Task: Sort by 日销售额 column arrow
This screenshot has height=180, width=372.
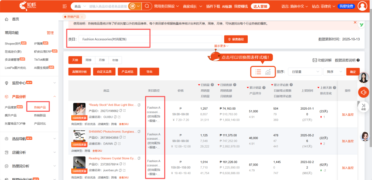Action: [218, 85]
